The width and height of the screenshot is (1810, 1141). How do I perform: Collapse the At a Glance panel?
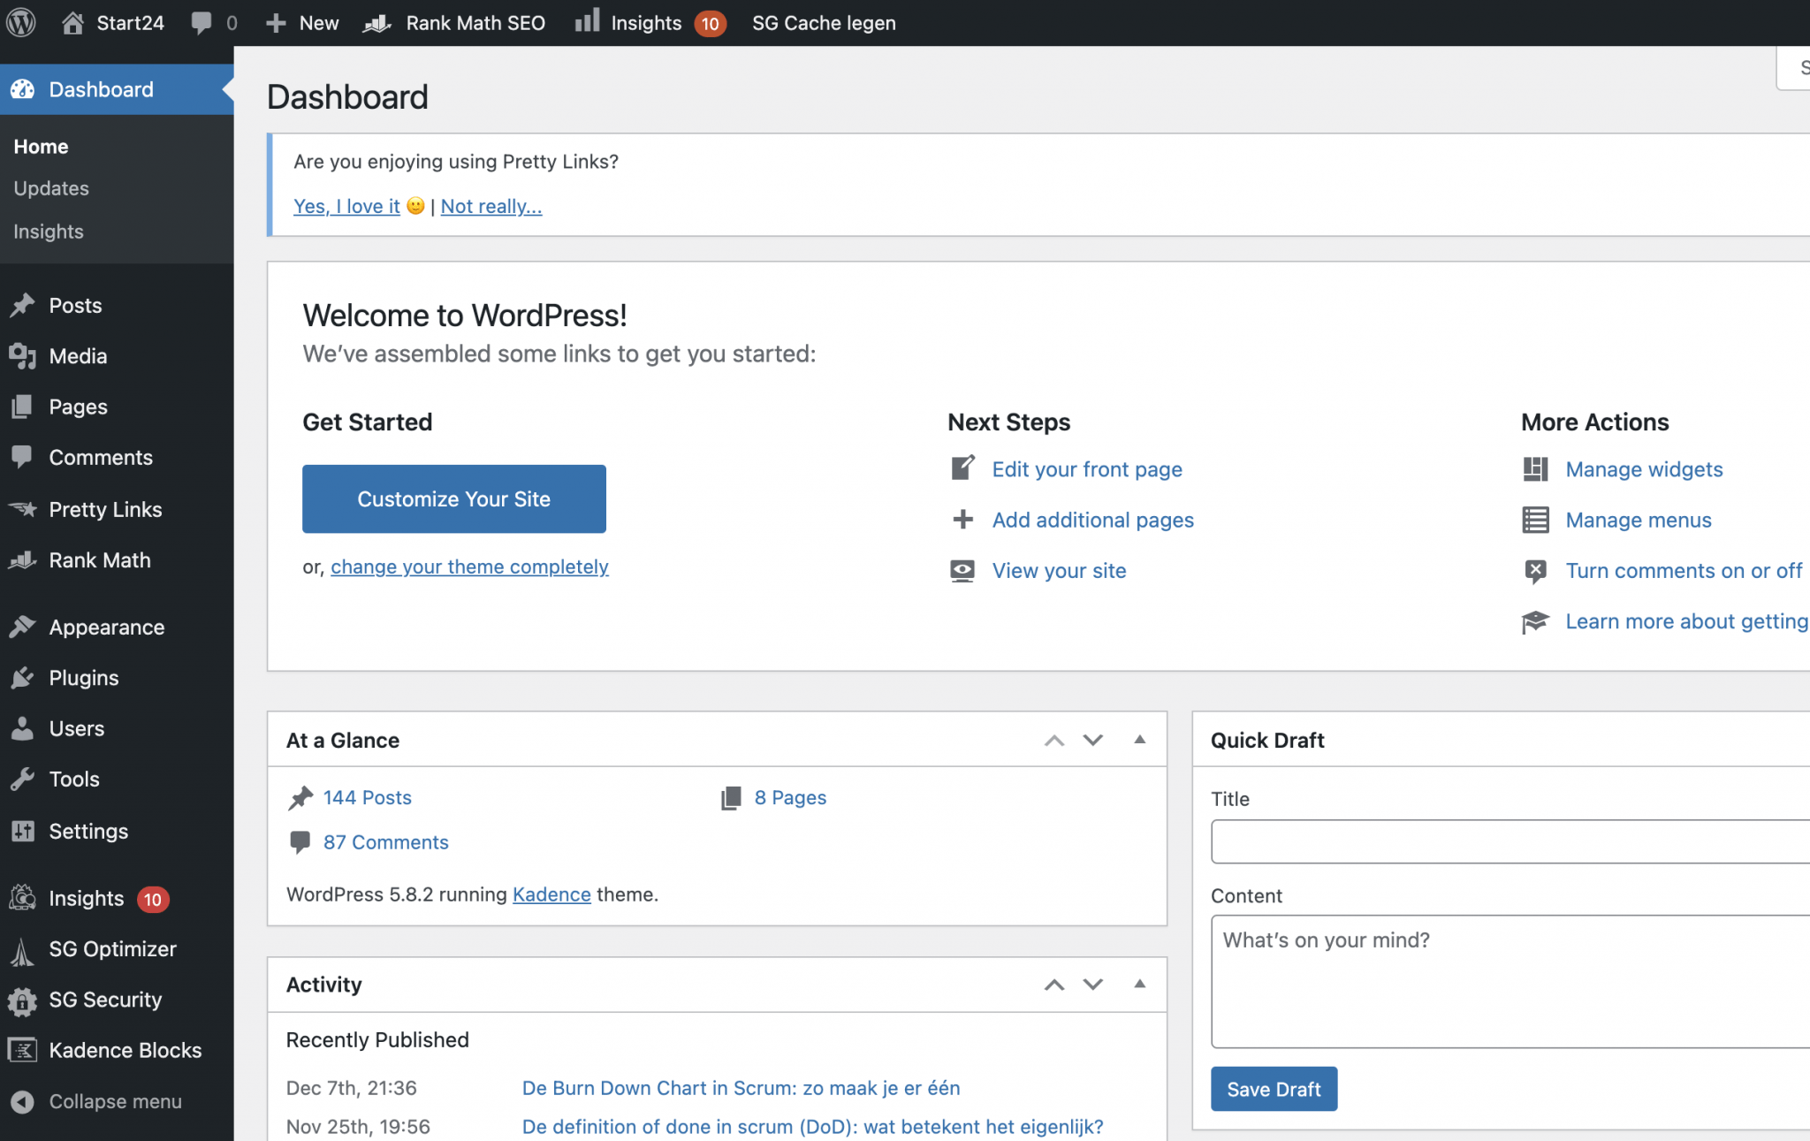coord(1139,740)
